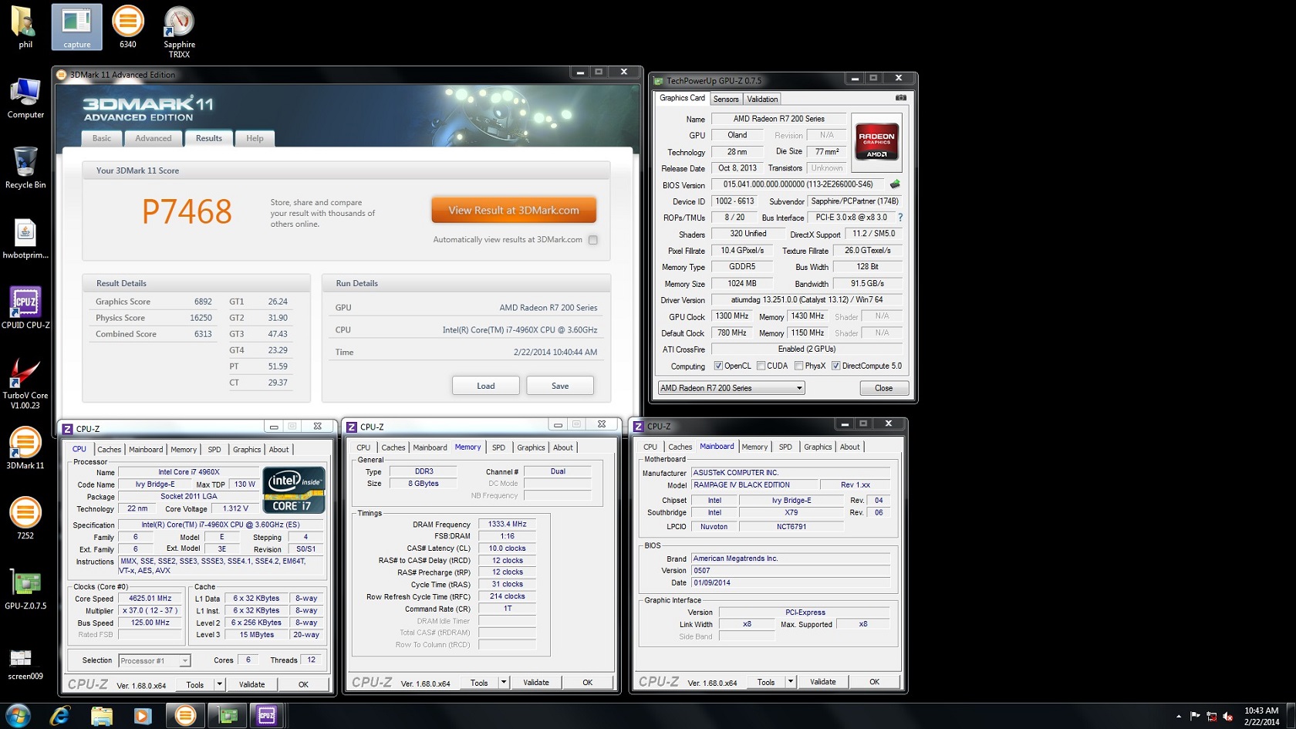Click the Load button in Run Details

[x=486, y=386]
